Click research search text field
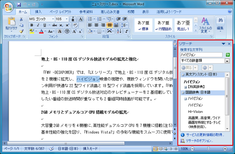The height and width of the screenshot is (154, 235). (201, 55)
